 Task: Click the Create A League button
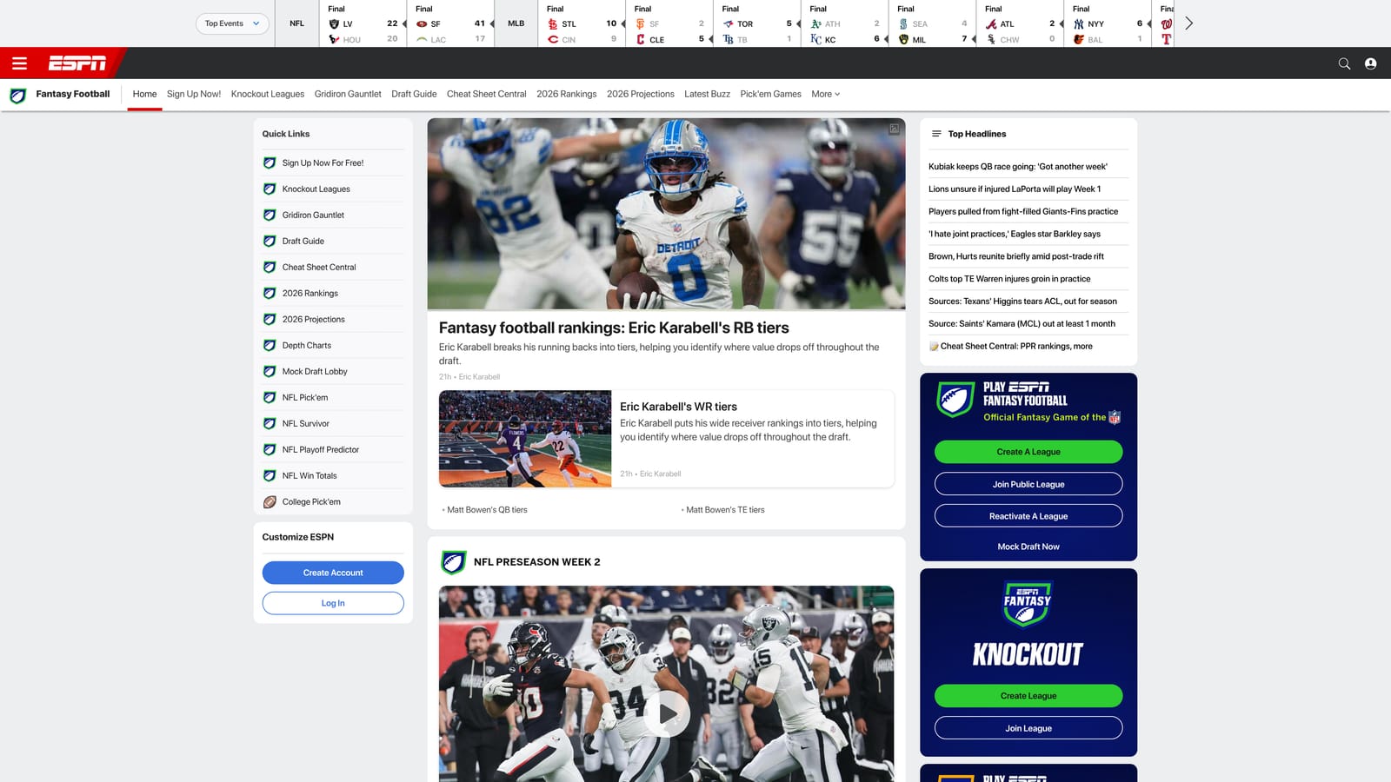(1028, 452)
